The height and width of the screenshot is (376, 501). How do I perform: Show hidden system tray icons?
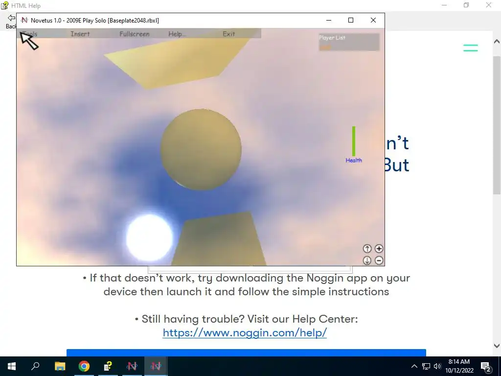click(x=414, y=366)
